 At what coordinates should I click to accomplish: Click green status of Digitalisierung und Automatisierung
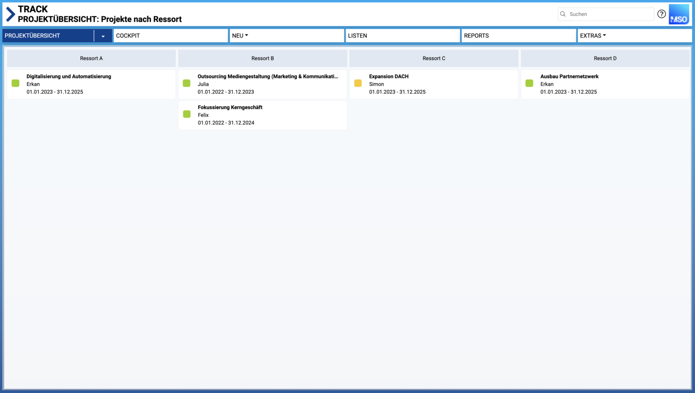tap(15, 83)
